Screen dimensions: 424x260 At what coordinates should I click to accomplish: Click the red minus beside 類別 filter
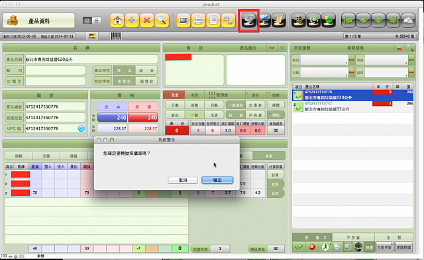352,60
